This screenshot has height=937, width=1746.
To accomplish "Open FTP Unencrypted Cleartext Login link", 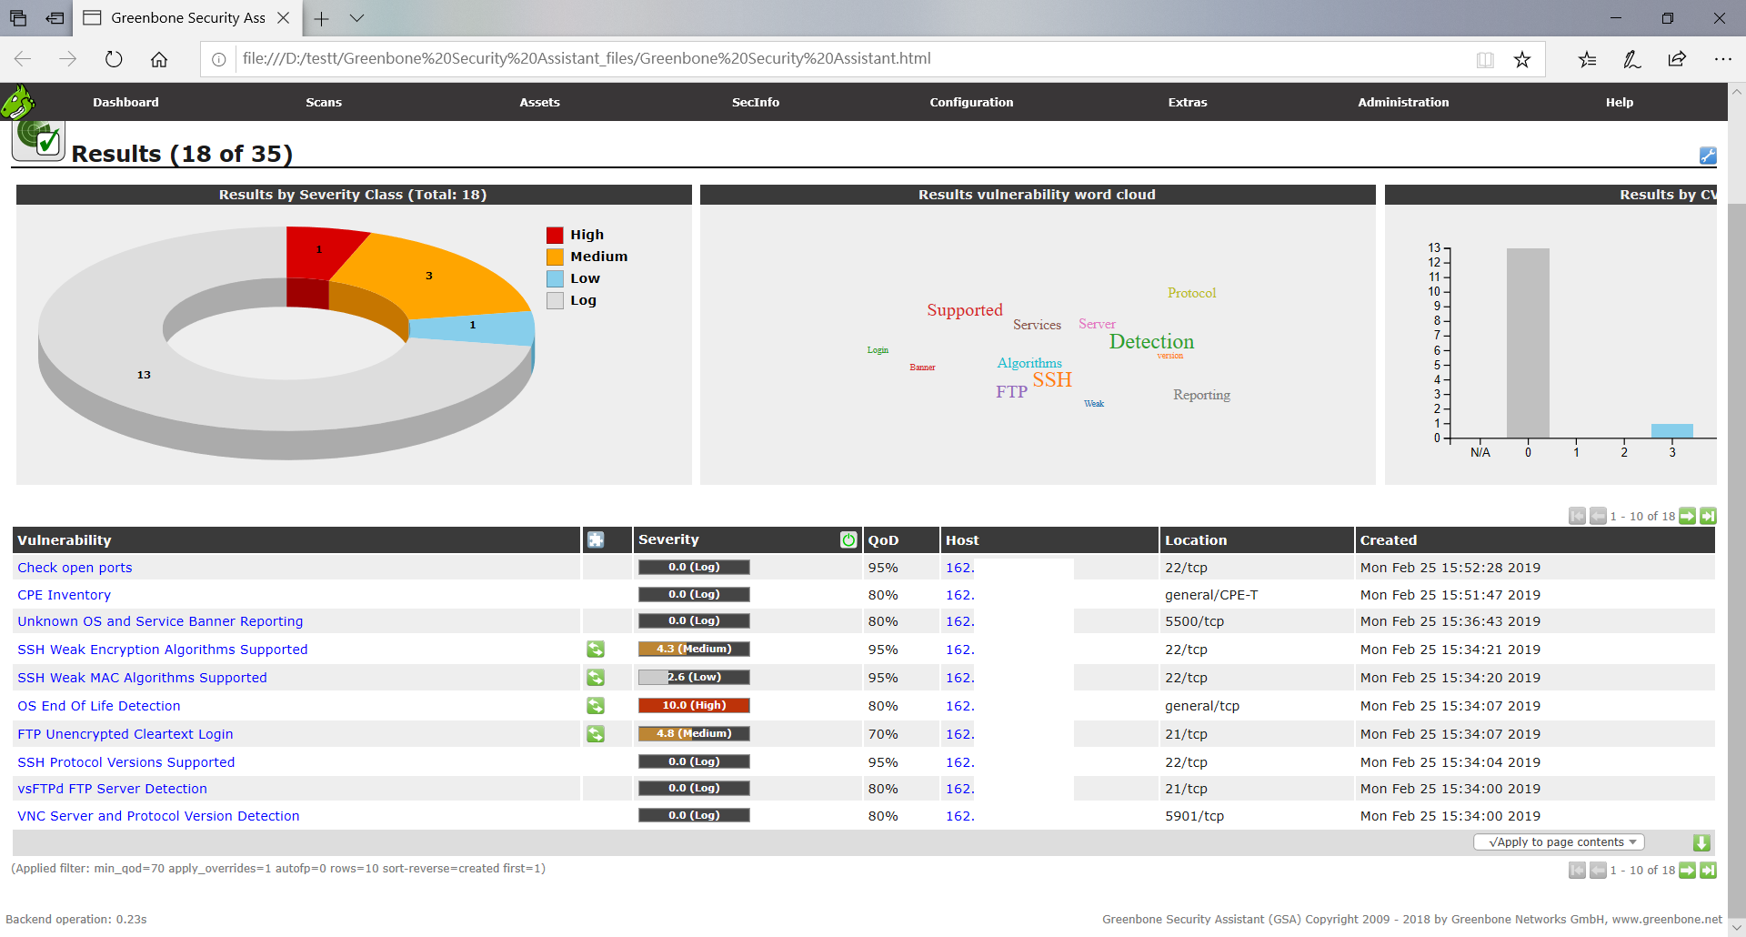I will pos(125,734).
